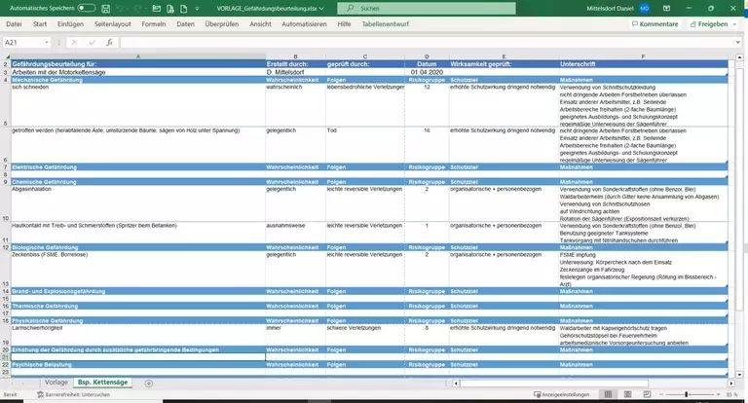The height and width of the screenshot is (403, 748).
Task: Click the MD account avatar
Action: pos(645,8)
